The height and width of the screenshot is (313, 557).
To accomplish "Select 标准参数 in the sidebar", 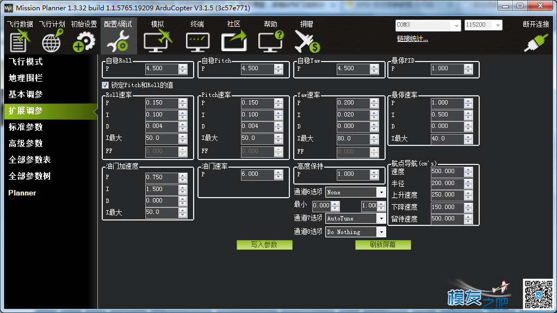I will pos(26,127).
